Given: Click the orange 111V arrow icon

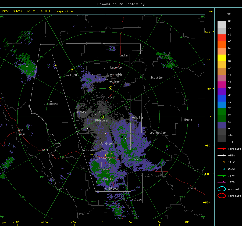Looking at the screenshot, I should click(222, 162).
